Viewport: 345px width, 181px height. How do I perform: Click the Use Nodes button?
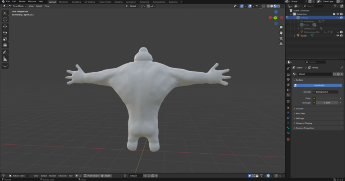pos(319,85)
